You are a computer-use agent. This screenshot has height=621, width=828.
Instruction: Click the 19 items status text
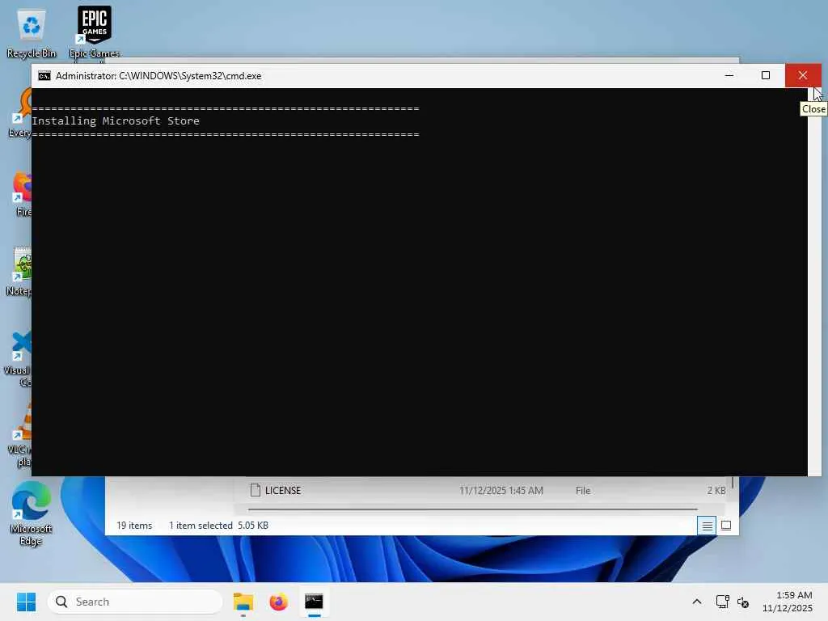tap(134, 526)
